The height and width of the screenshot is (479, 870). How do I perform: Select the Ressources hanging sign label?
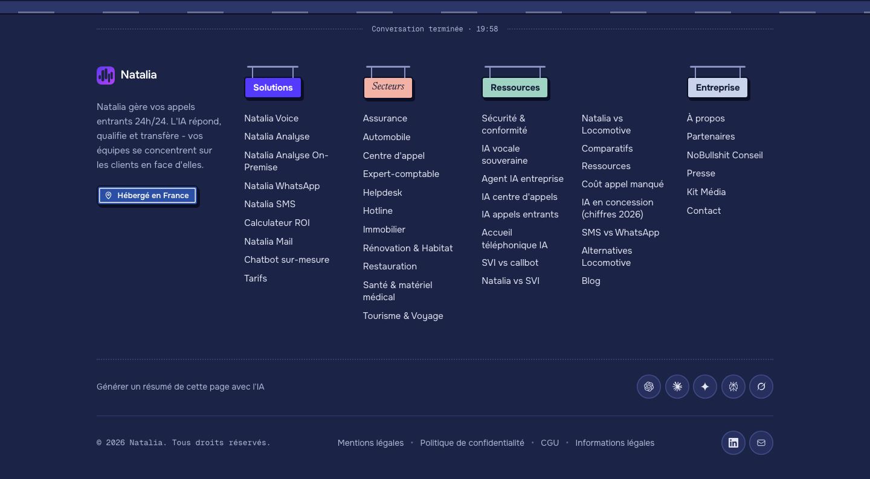coord(515,88)
